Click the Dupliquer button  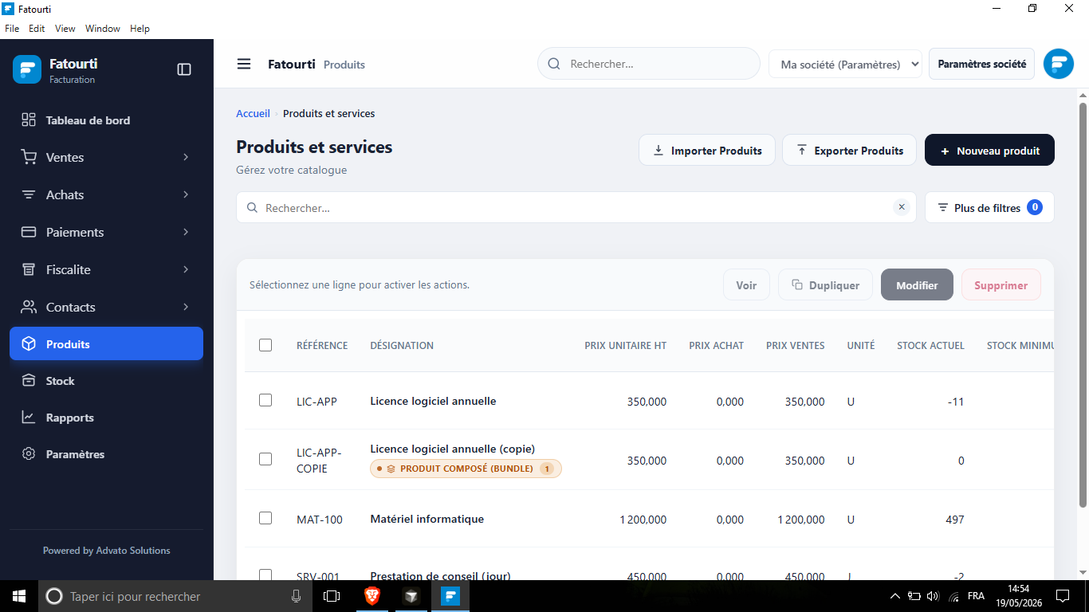825,284
